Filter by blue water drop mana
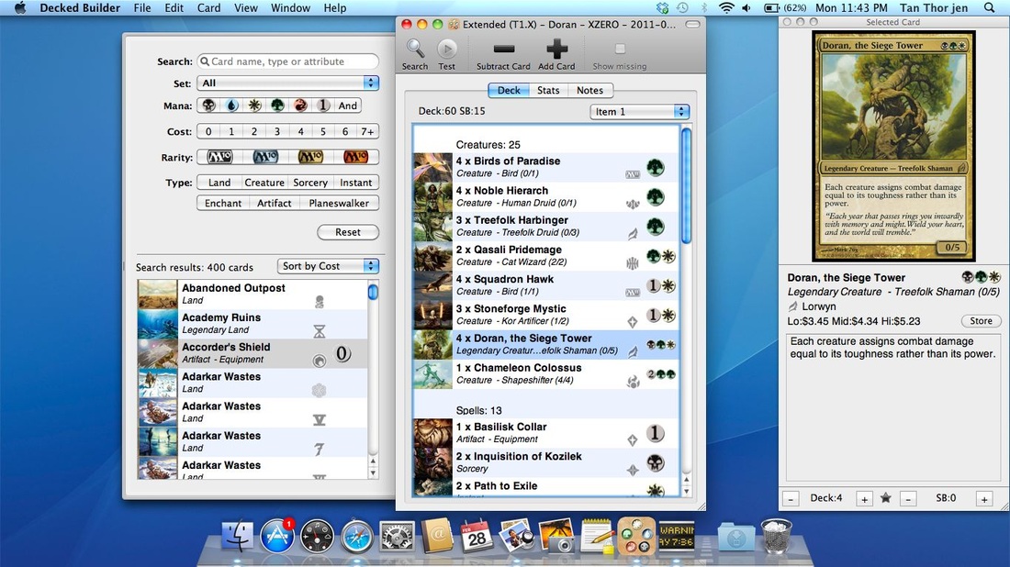1010x567 pixels. click(232, 106)
